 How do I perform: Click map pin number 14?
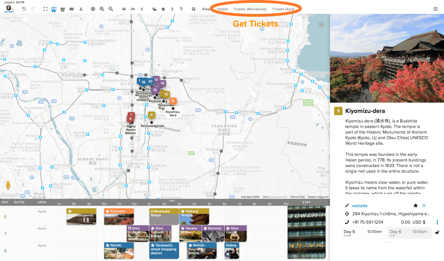(x=162, y=83)
